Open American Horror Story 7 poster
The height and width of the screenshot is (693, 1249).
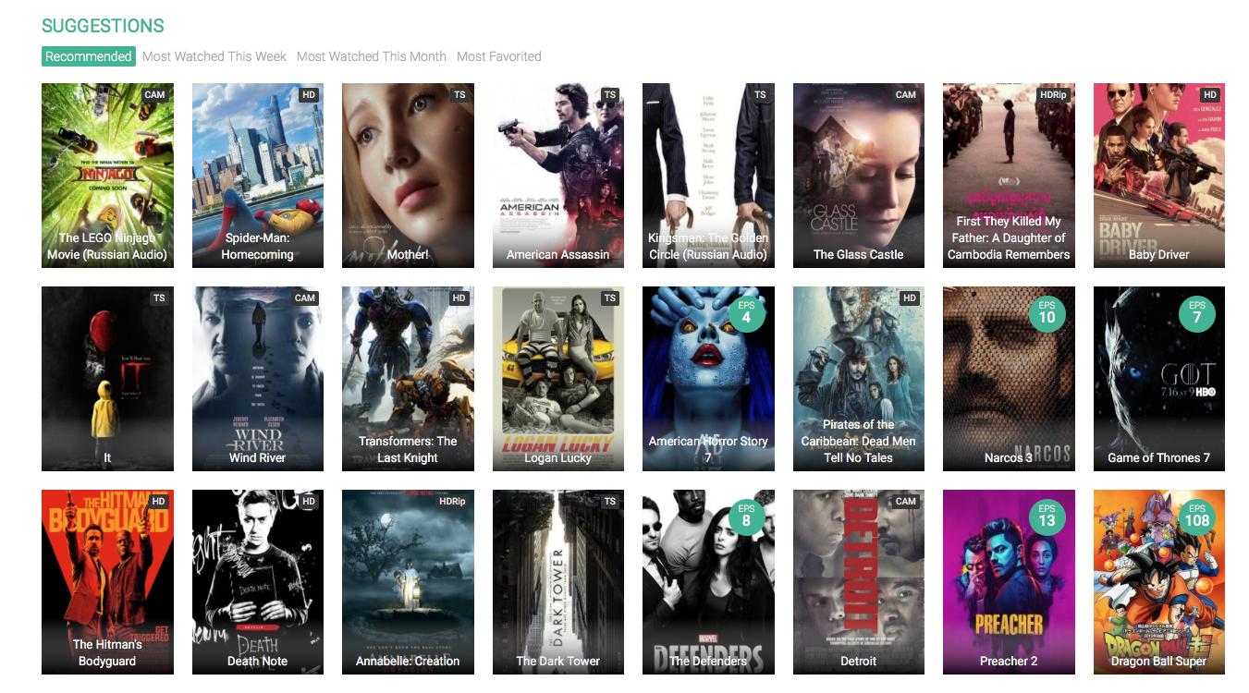click(708, 379)
